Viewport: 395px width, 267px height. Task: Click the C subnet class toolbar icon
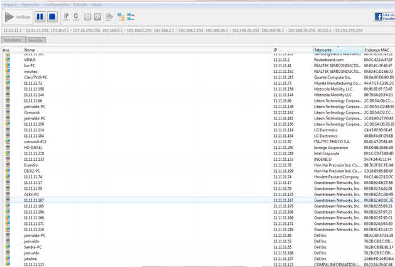76,17
